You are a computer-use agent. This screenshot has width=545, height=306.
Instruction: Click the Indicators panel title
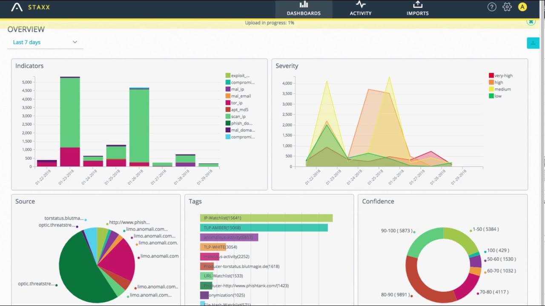[29, 66]
